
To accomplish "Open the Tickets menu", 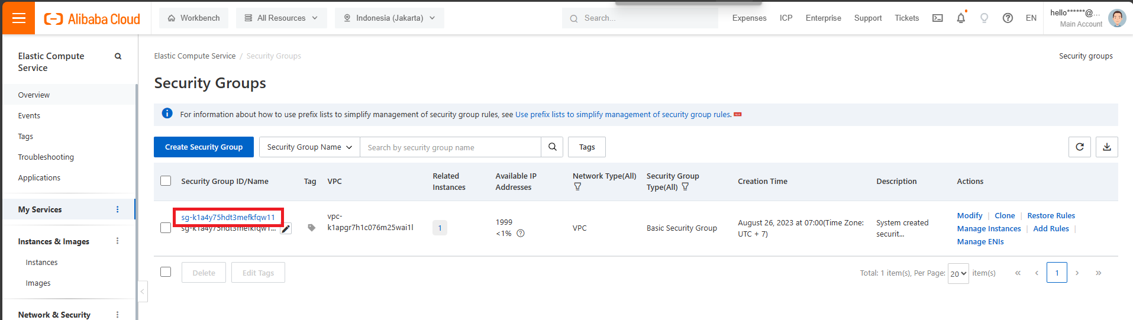I will pyautogui.click(x=906, y=18).
